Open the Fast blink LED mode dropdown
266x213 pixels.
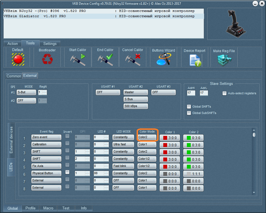pos(123,166)
